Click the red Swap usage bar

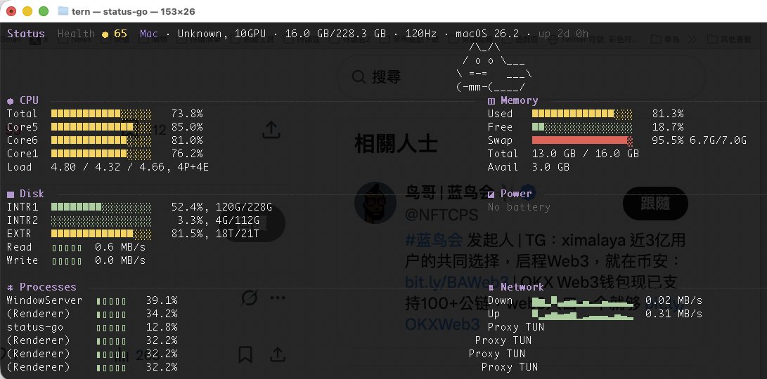(x=582, y=140)
